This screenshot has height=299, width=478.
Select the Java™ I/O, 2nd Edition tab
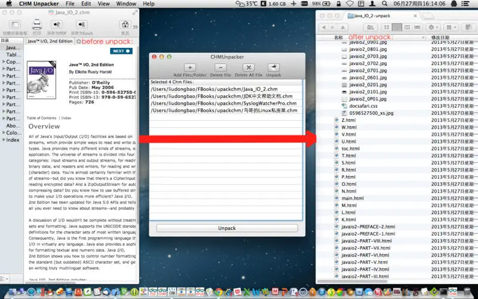tap(50, 41)
